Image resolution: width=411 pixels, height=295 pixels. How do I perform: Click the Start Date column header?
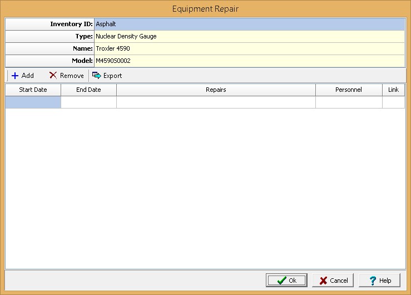click(x=33, y=90)
